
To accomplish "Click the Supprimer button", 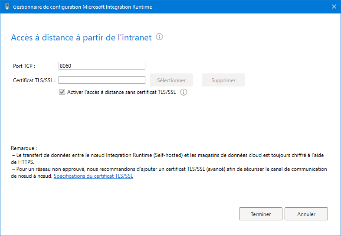I will pyautogui.click(x=223, y=80).
